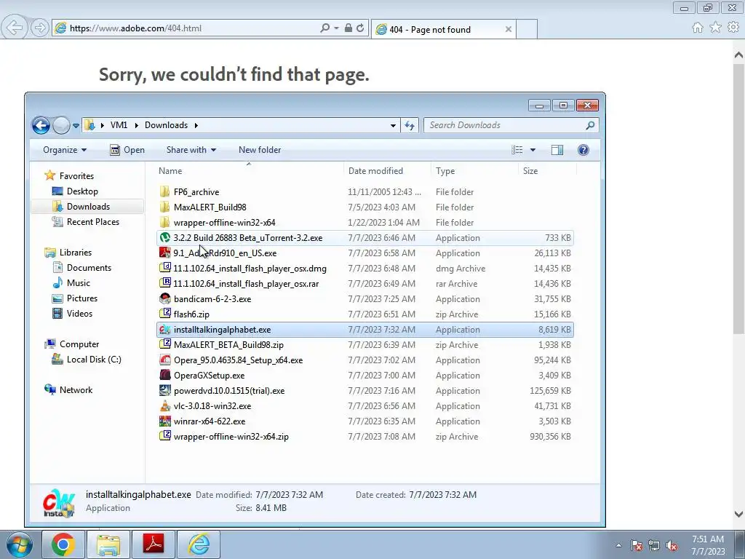Click the Downloads breadcrumb segment
Screen dimensions: 745x559
pos(167,125)
